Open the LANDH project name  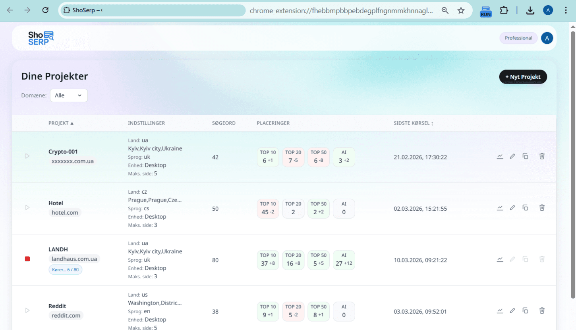click(58, 249)
